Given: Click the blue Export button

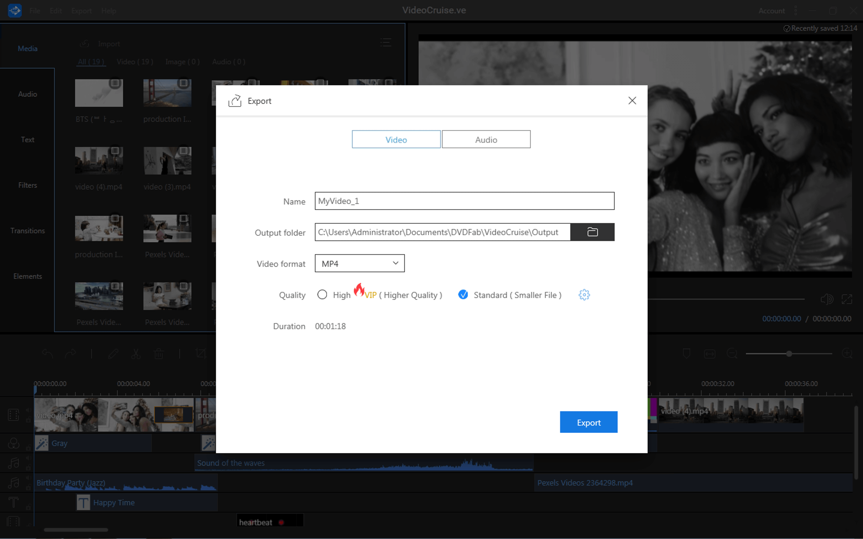Looking at the screenshot, I should coord(589,422).
